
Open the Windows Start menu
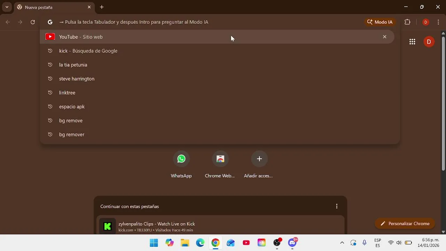154,243
